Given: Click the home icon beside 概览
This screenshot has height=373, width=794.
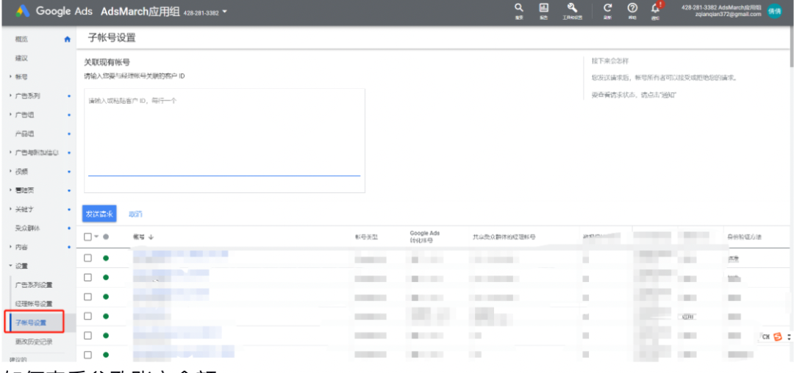Looking at the screenshot, I should (x=68, y=39).
